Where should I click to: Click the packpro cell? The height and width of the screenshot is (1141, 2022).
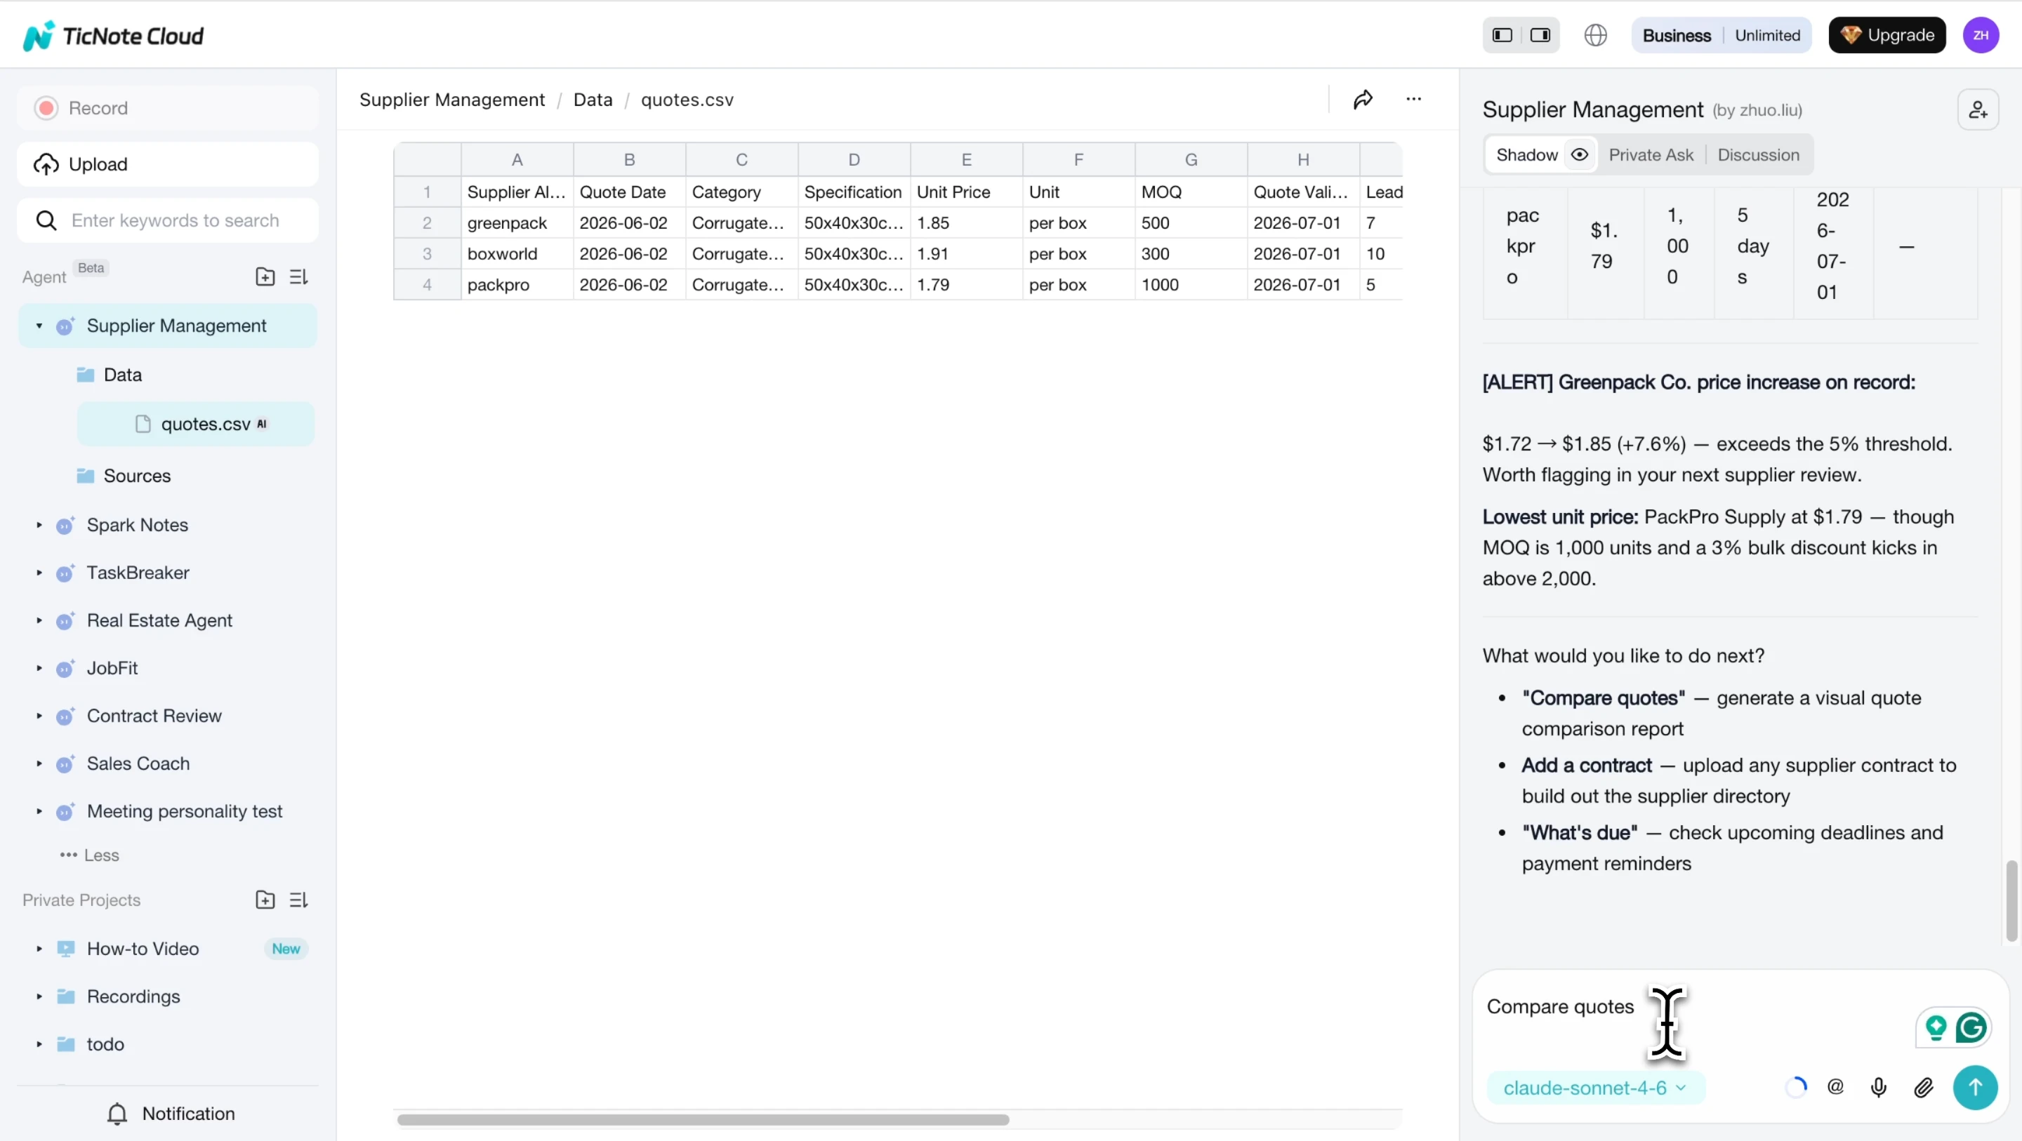[x=517, y=285]
